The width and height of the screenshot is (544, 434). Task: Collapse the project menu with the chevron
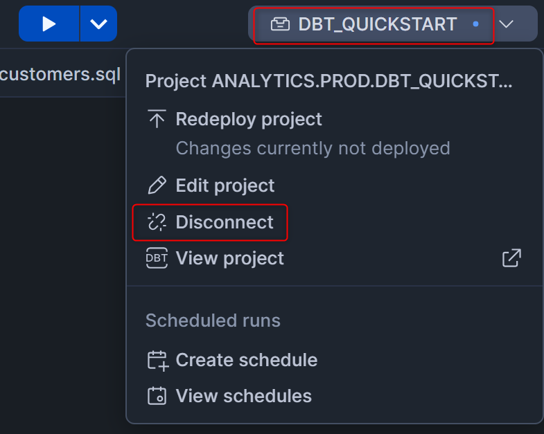(507, 24)
